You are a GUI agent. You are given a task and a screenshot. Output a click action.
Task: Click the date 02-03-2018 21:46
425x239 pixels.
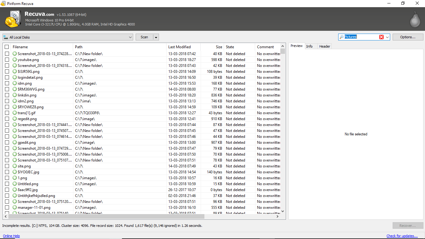[182, 196]
